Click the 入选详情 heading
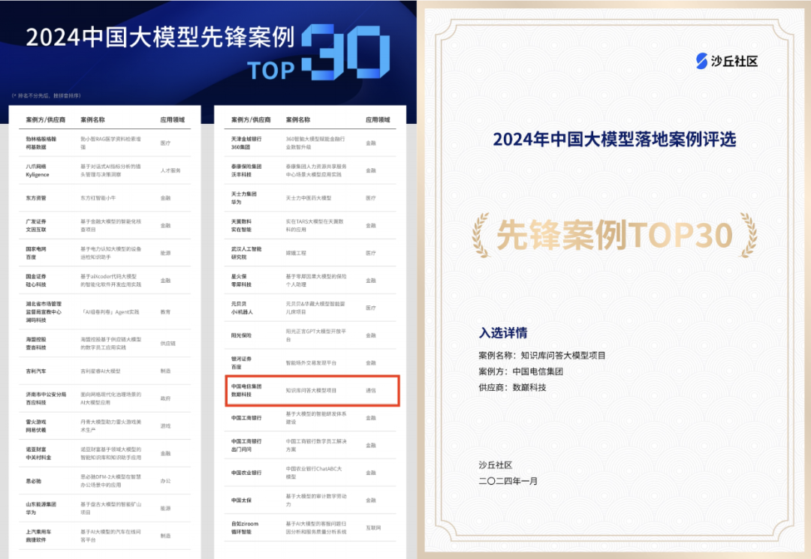Screen dimensions: 811x559 pos(502,332)
